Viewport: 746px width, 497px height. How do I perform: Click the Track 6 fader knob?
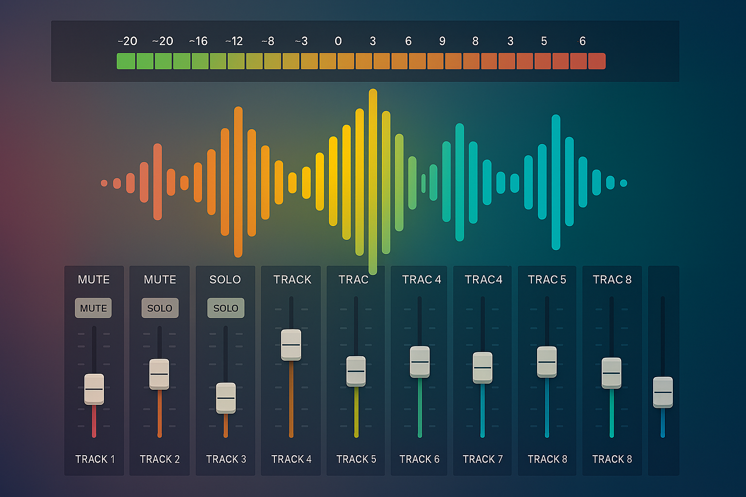coord(420,362)
